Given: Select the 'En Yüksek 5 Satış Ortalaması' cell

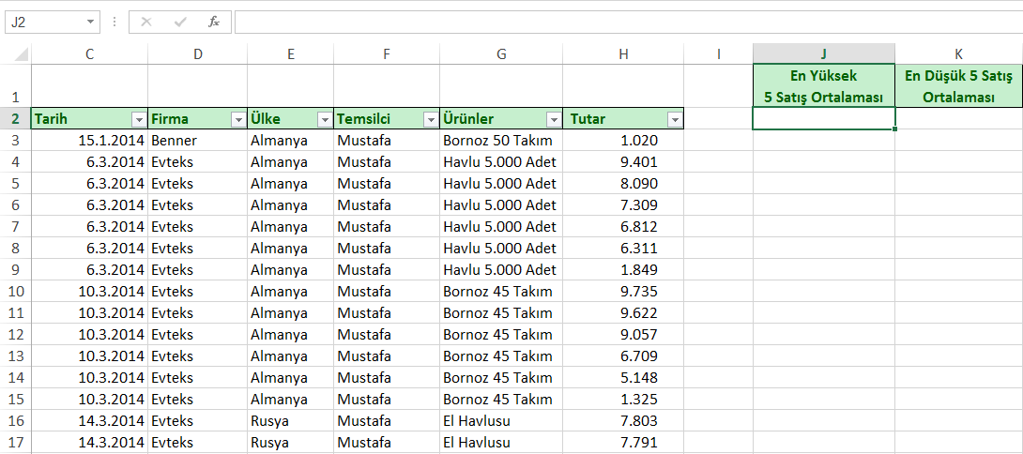Looking at the screenshot, I should click(823, 86).
